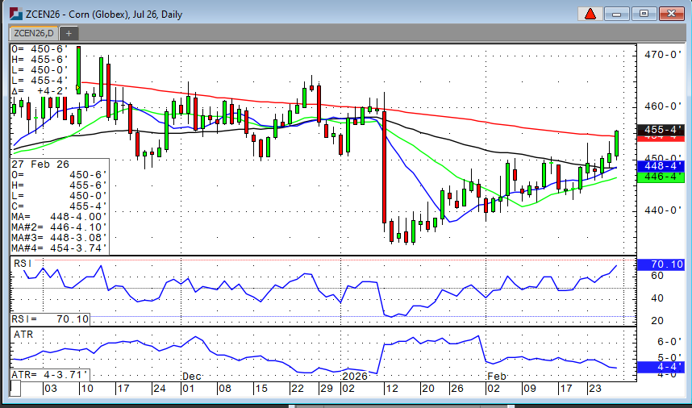Click the 6-0' level label on ATR axis
Image resolution: width=692 pixels, height=408 pixels.
tap(669, 342)
